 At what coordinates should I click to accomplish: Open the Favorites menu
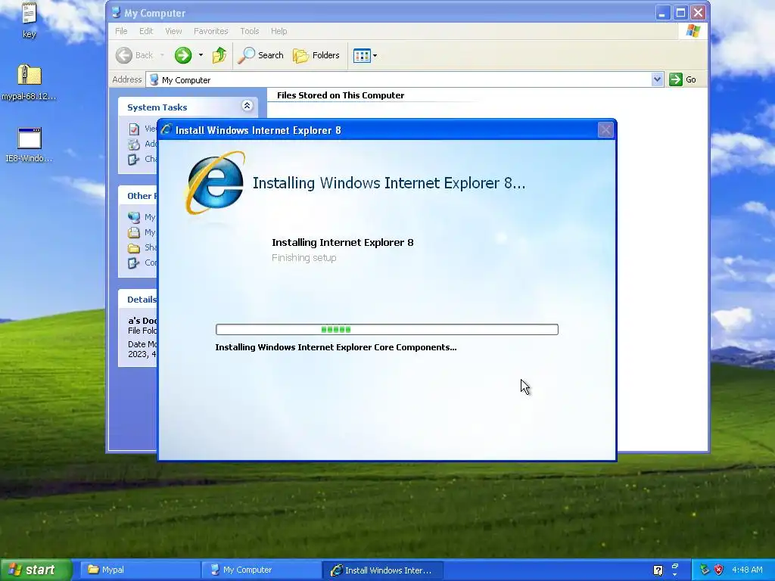[x=211, y=31]
